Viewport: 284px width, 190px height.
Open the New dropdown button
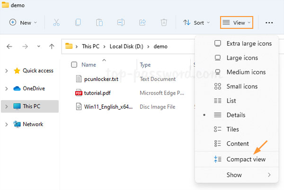click(22, 22)
